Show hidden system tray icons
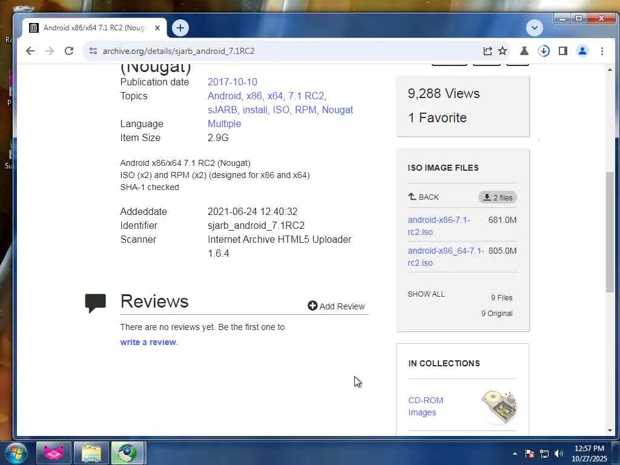 tap(515, 453)
